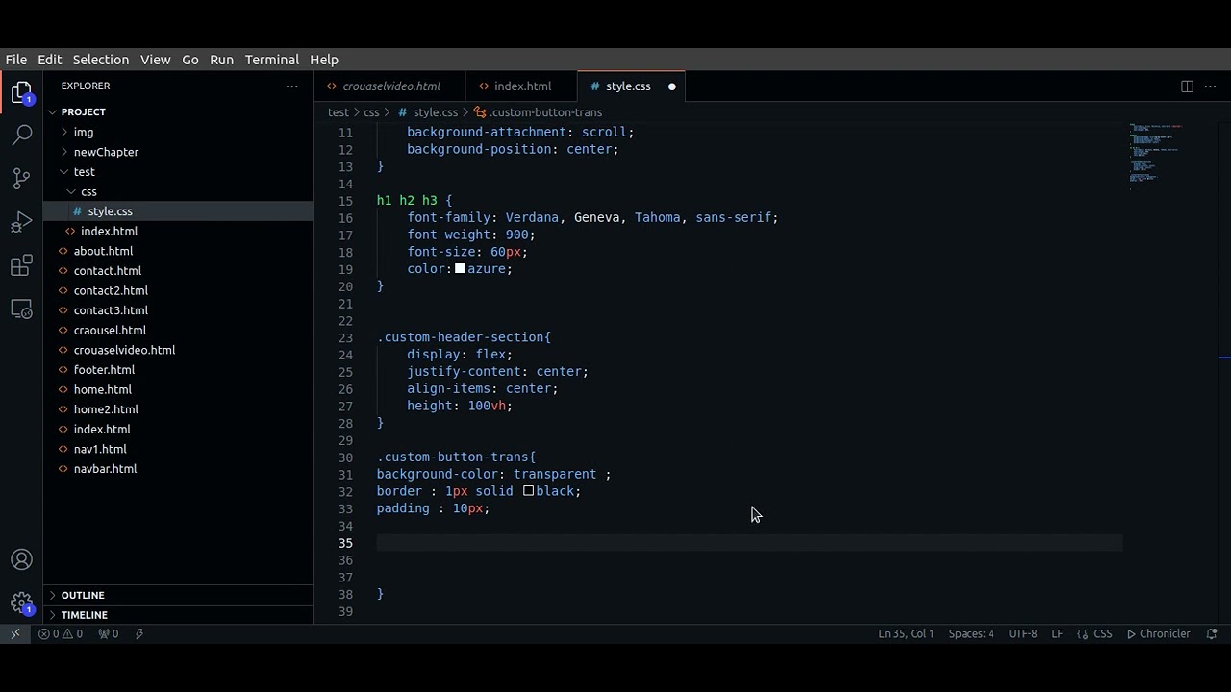Click the Spaces: 4 indentation setting
The image size is (1231, 692).
[971, 633]
